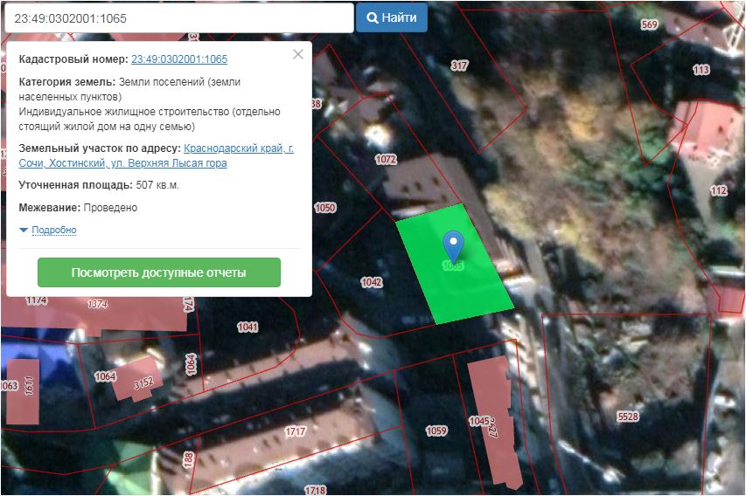Click the blue map pin marker

pos(452,245)
